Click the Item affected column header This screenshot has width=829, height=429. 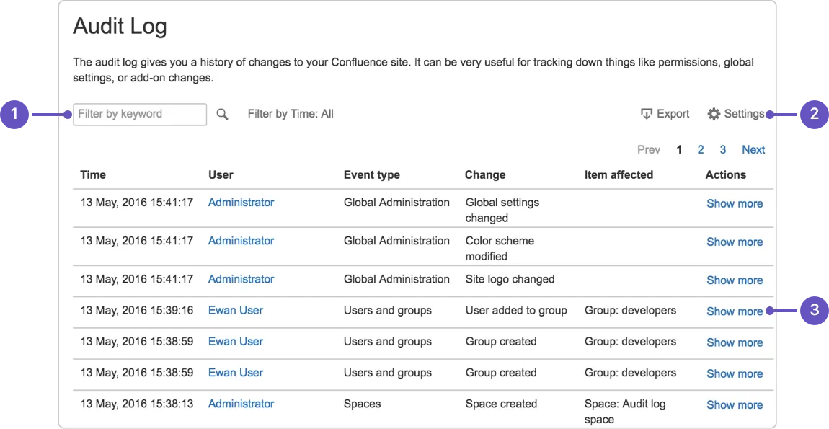click(x=619, y=174)
